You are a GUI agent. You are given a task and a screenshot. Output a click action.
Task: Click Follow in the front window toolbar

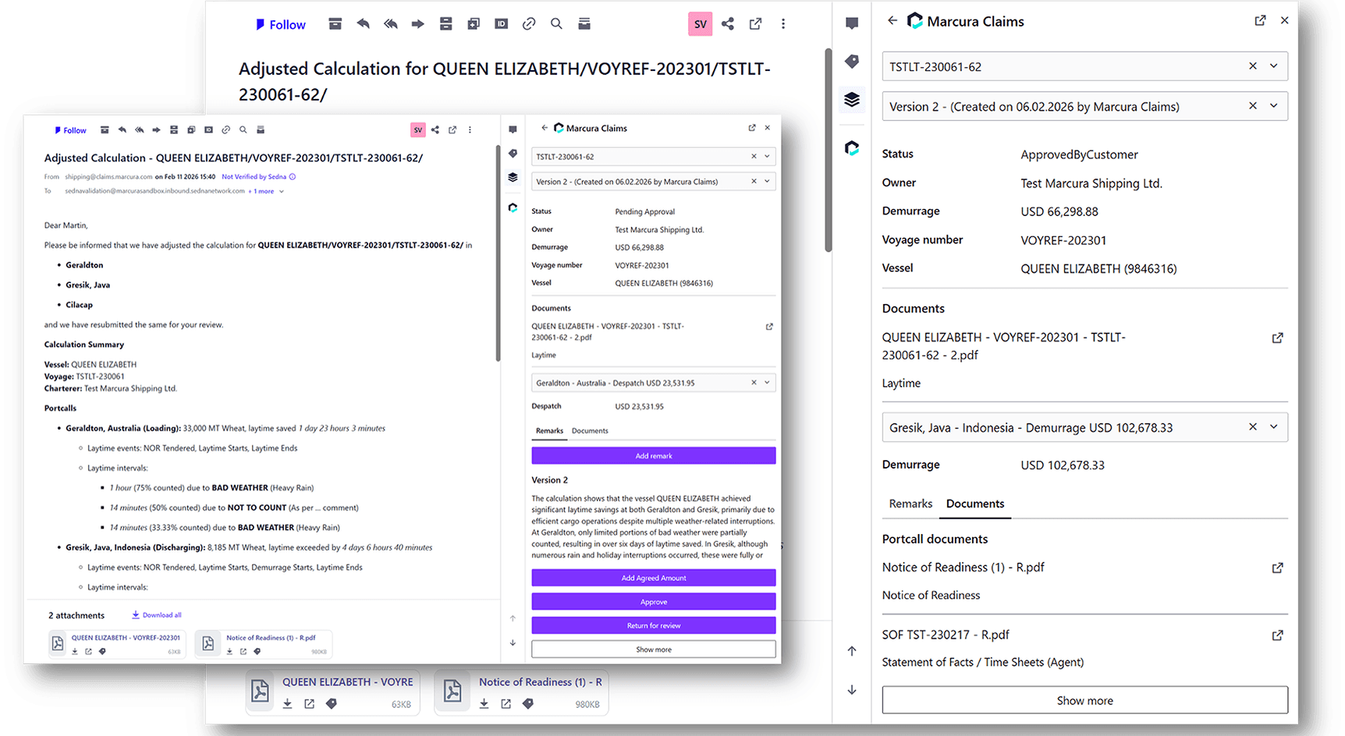click(x=70, y=130)
